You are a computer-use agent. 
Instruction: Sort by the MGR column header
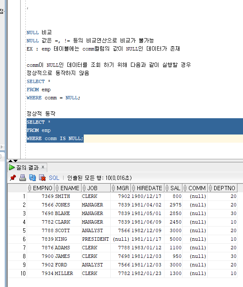coord(121,188)
